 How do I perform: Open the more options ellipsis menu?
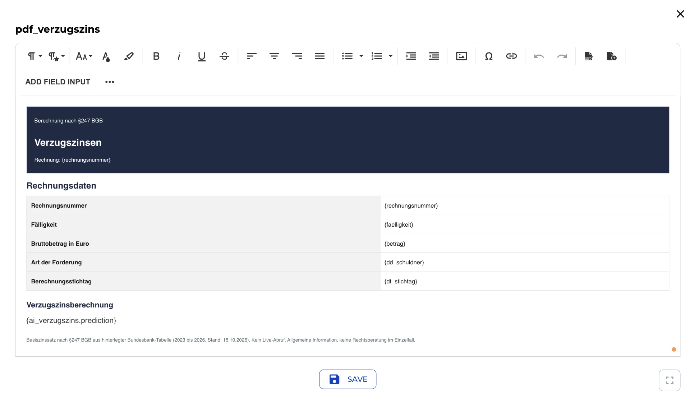(x=110, y=82)
